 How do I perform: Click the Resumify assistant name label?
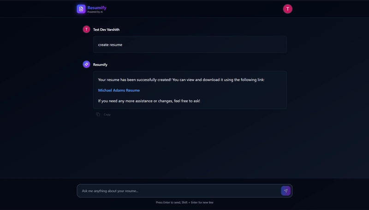pos(100,65)
